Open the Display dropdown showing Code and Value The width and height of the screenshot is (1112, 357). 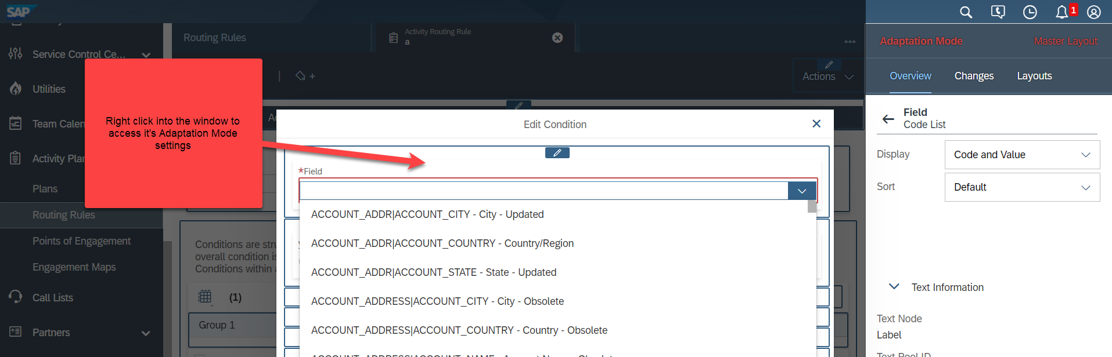coord(1022,155)
